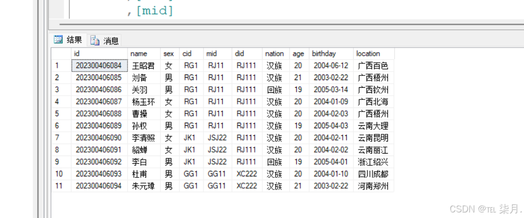The width and height of the screenshot is (524, 218).
Task: Select row number 11 header
Action: 61,186
